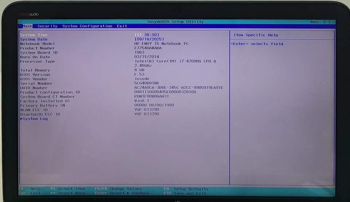Click the 03/31/2014 born date value
The width and height of the screenshot is (350, 202).
(x=147, y=57)
